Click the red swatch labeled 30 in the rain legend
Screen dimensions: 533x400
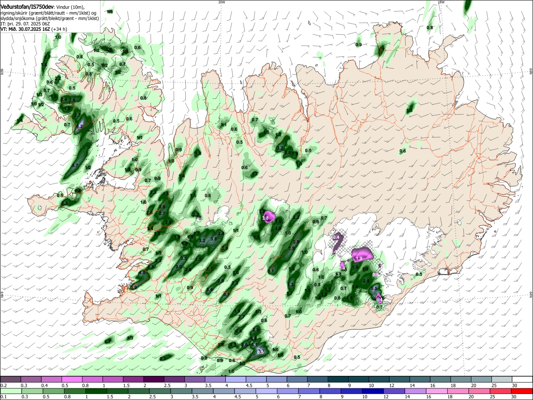point(522,391)
